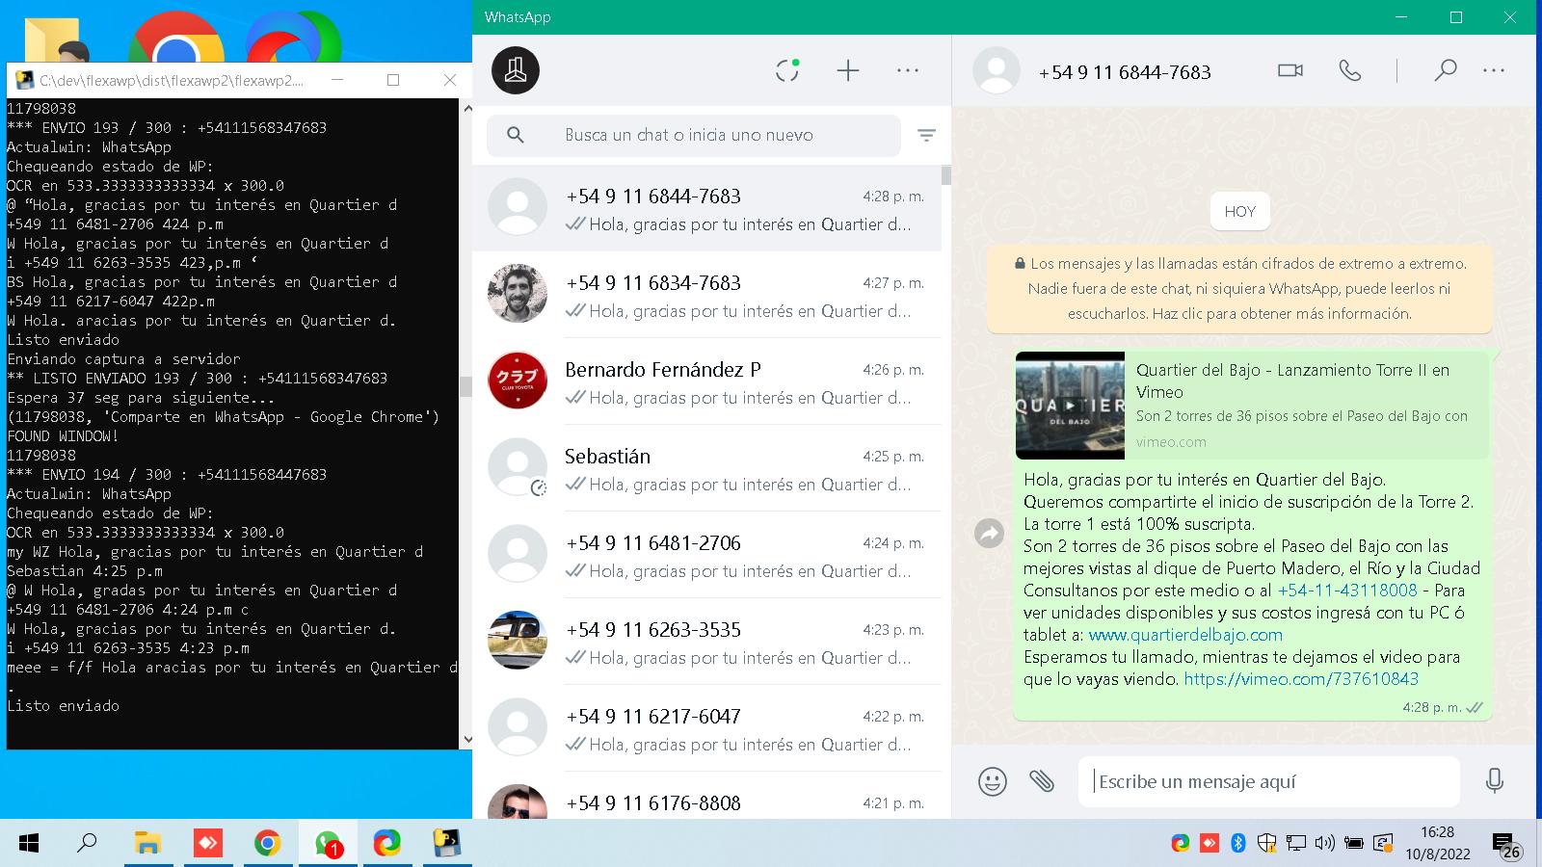This screenshot has width=1542, height=867.
Task: Click the chat list scrollbar
Action: [946, 175]
